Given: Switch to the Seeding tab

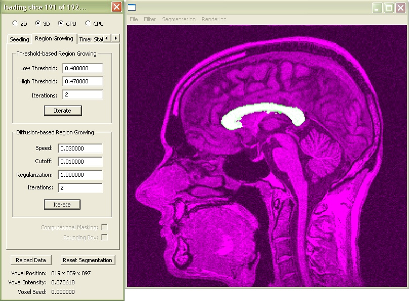Looking at the screenshot, I should pyautogui.click(x=19, y=39).
